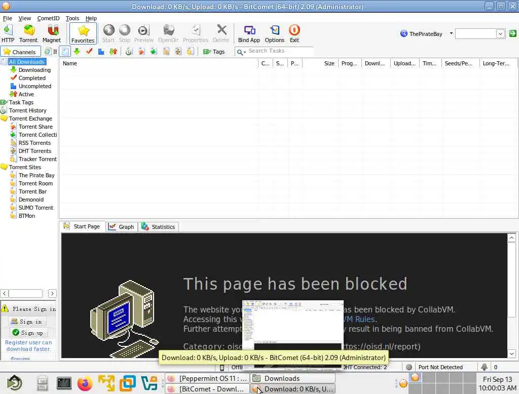Open DHT Torrents in the sidebar

[x=35, y=151]
